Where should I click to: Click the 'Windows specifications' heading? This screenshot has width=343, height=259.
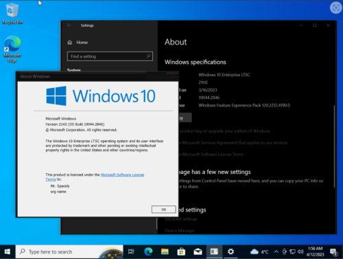(196, 62)
